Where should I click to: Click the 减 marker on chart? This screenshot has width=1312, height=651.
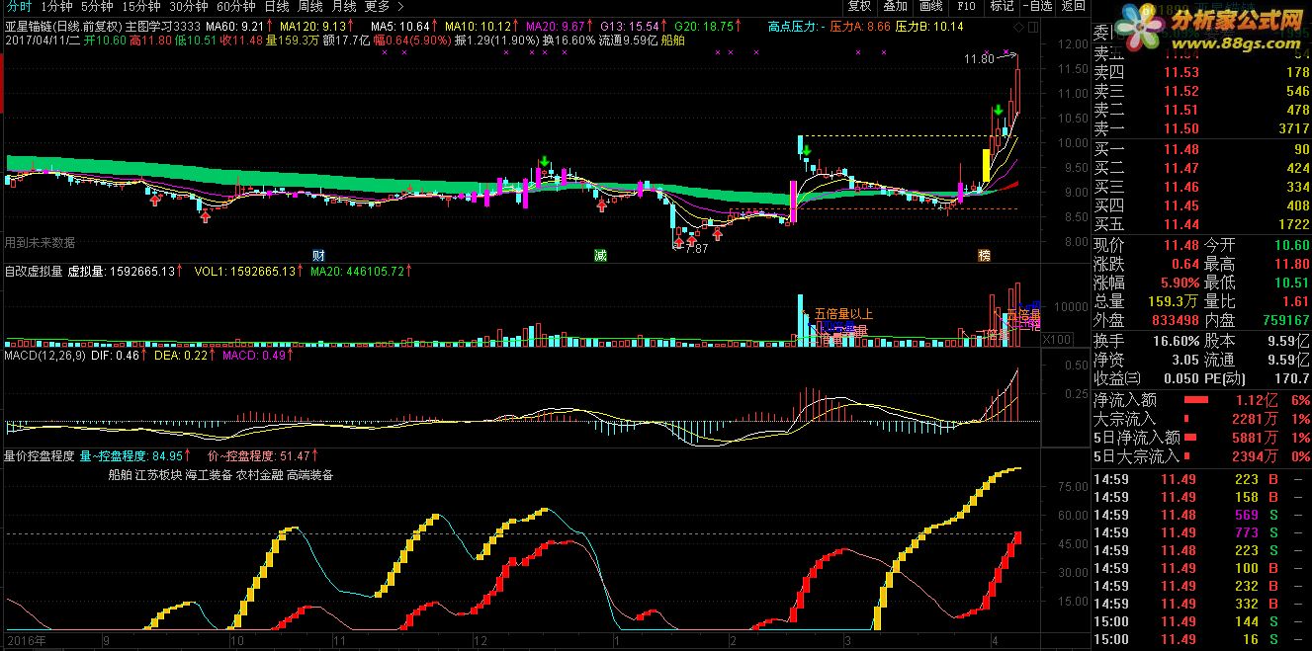pyautogui.click(x=600, y=255)
